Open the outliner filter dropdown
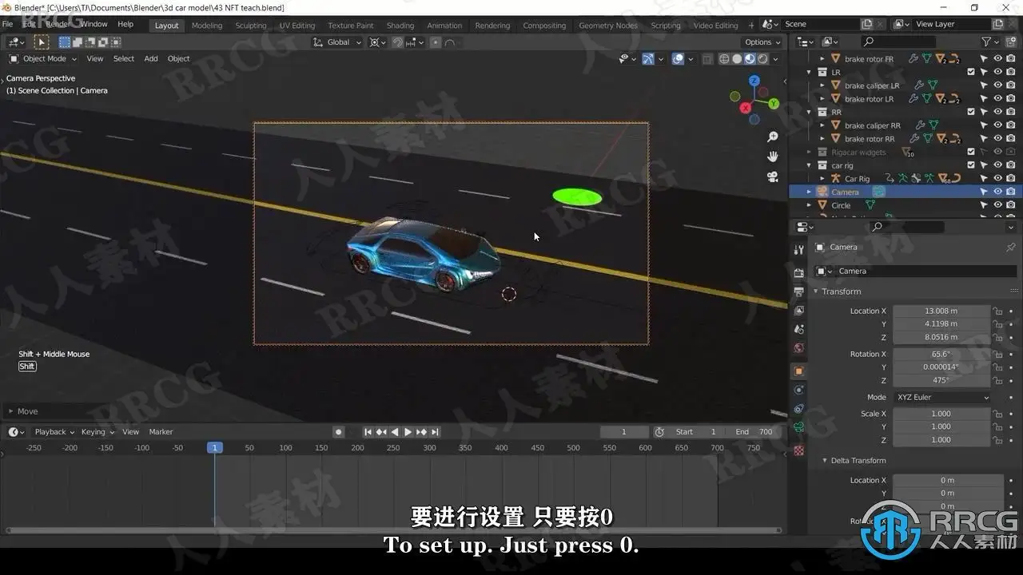 [989, 42]
